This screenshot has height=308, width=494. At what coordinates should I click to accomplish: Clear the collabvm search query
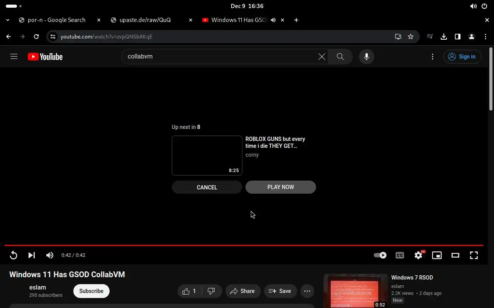pos(321,57)
